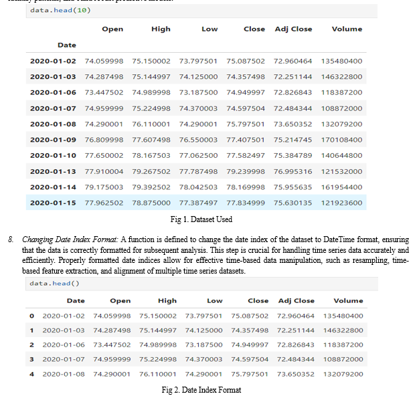
Task: Select the Volume column header in first table
Action: pos(347,29)
